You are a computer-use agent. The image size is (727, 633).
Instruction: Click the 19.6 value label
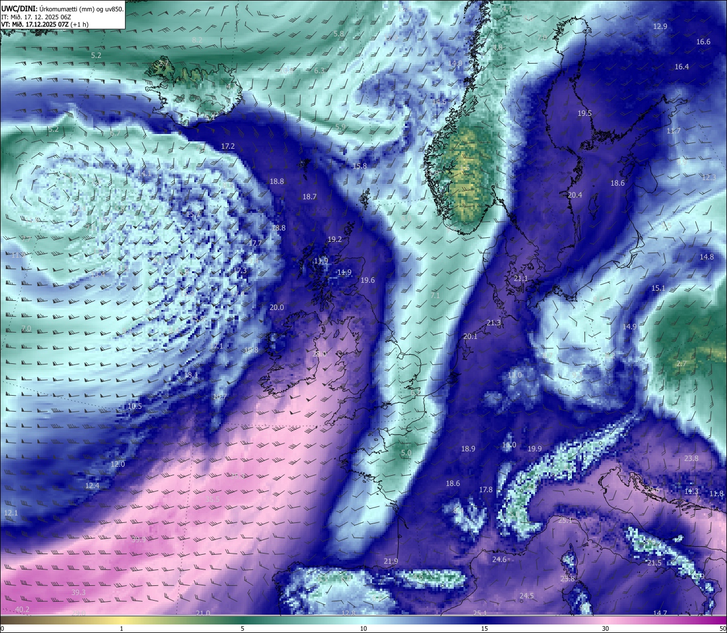(x=367, y=280)
